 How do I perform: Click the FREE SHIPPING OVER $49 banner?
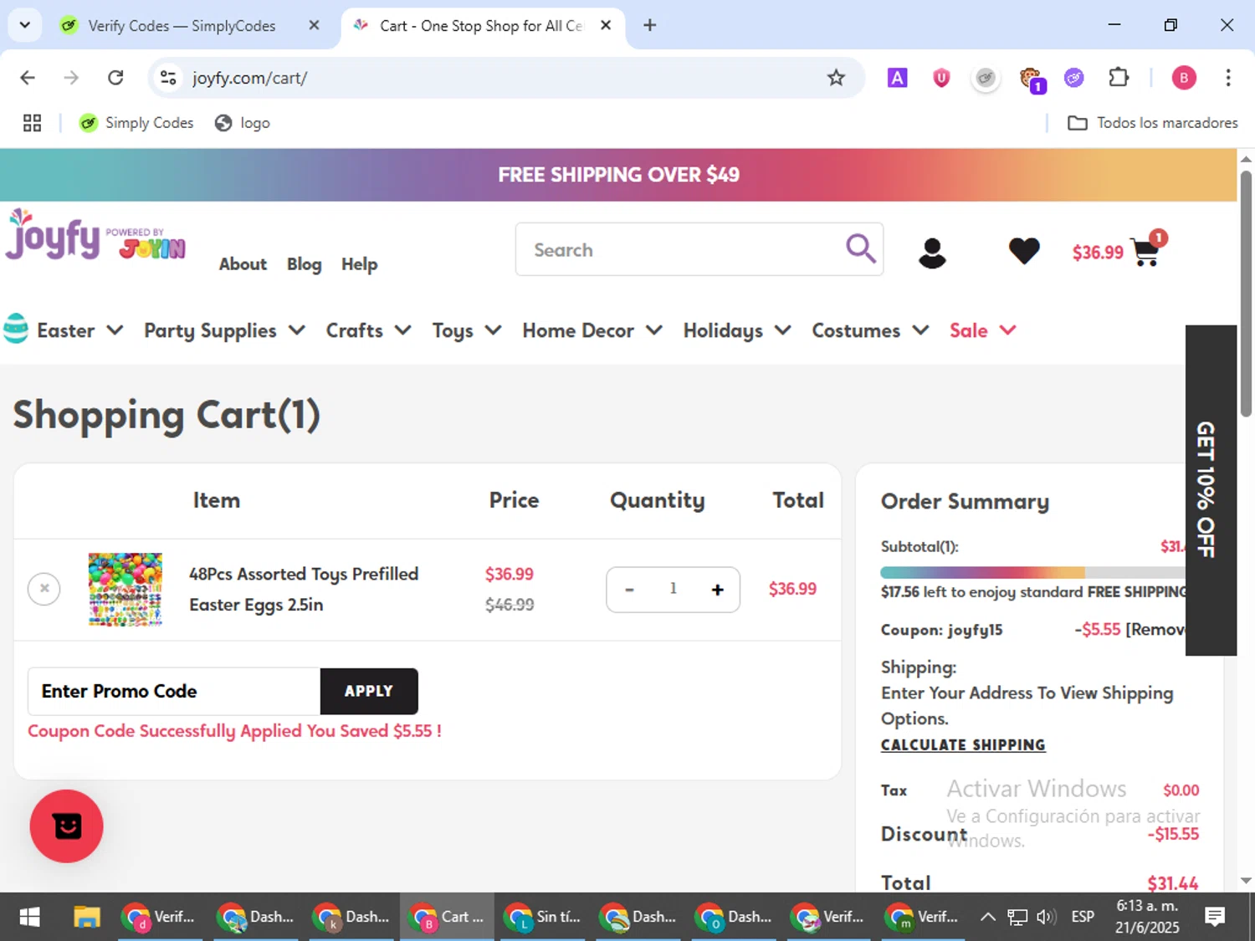click(x=618, y=175)
